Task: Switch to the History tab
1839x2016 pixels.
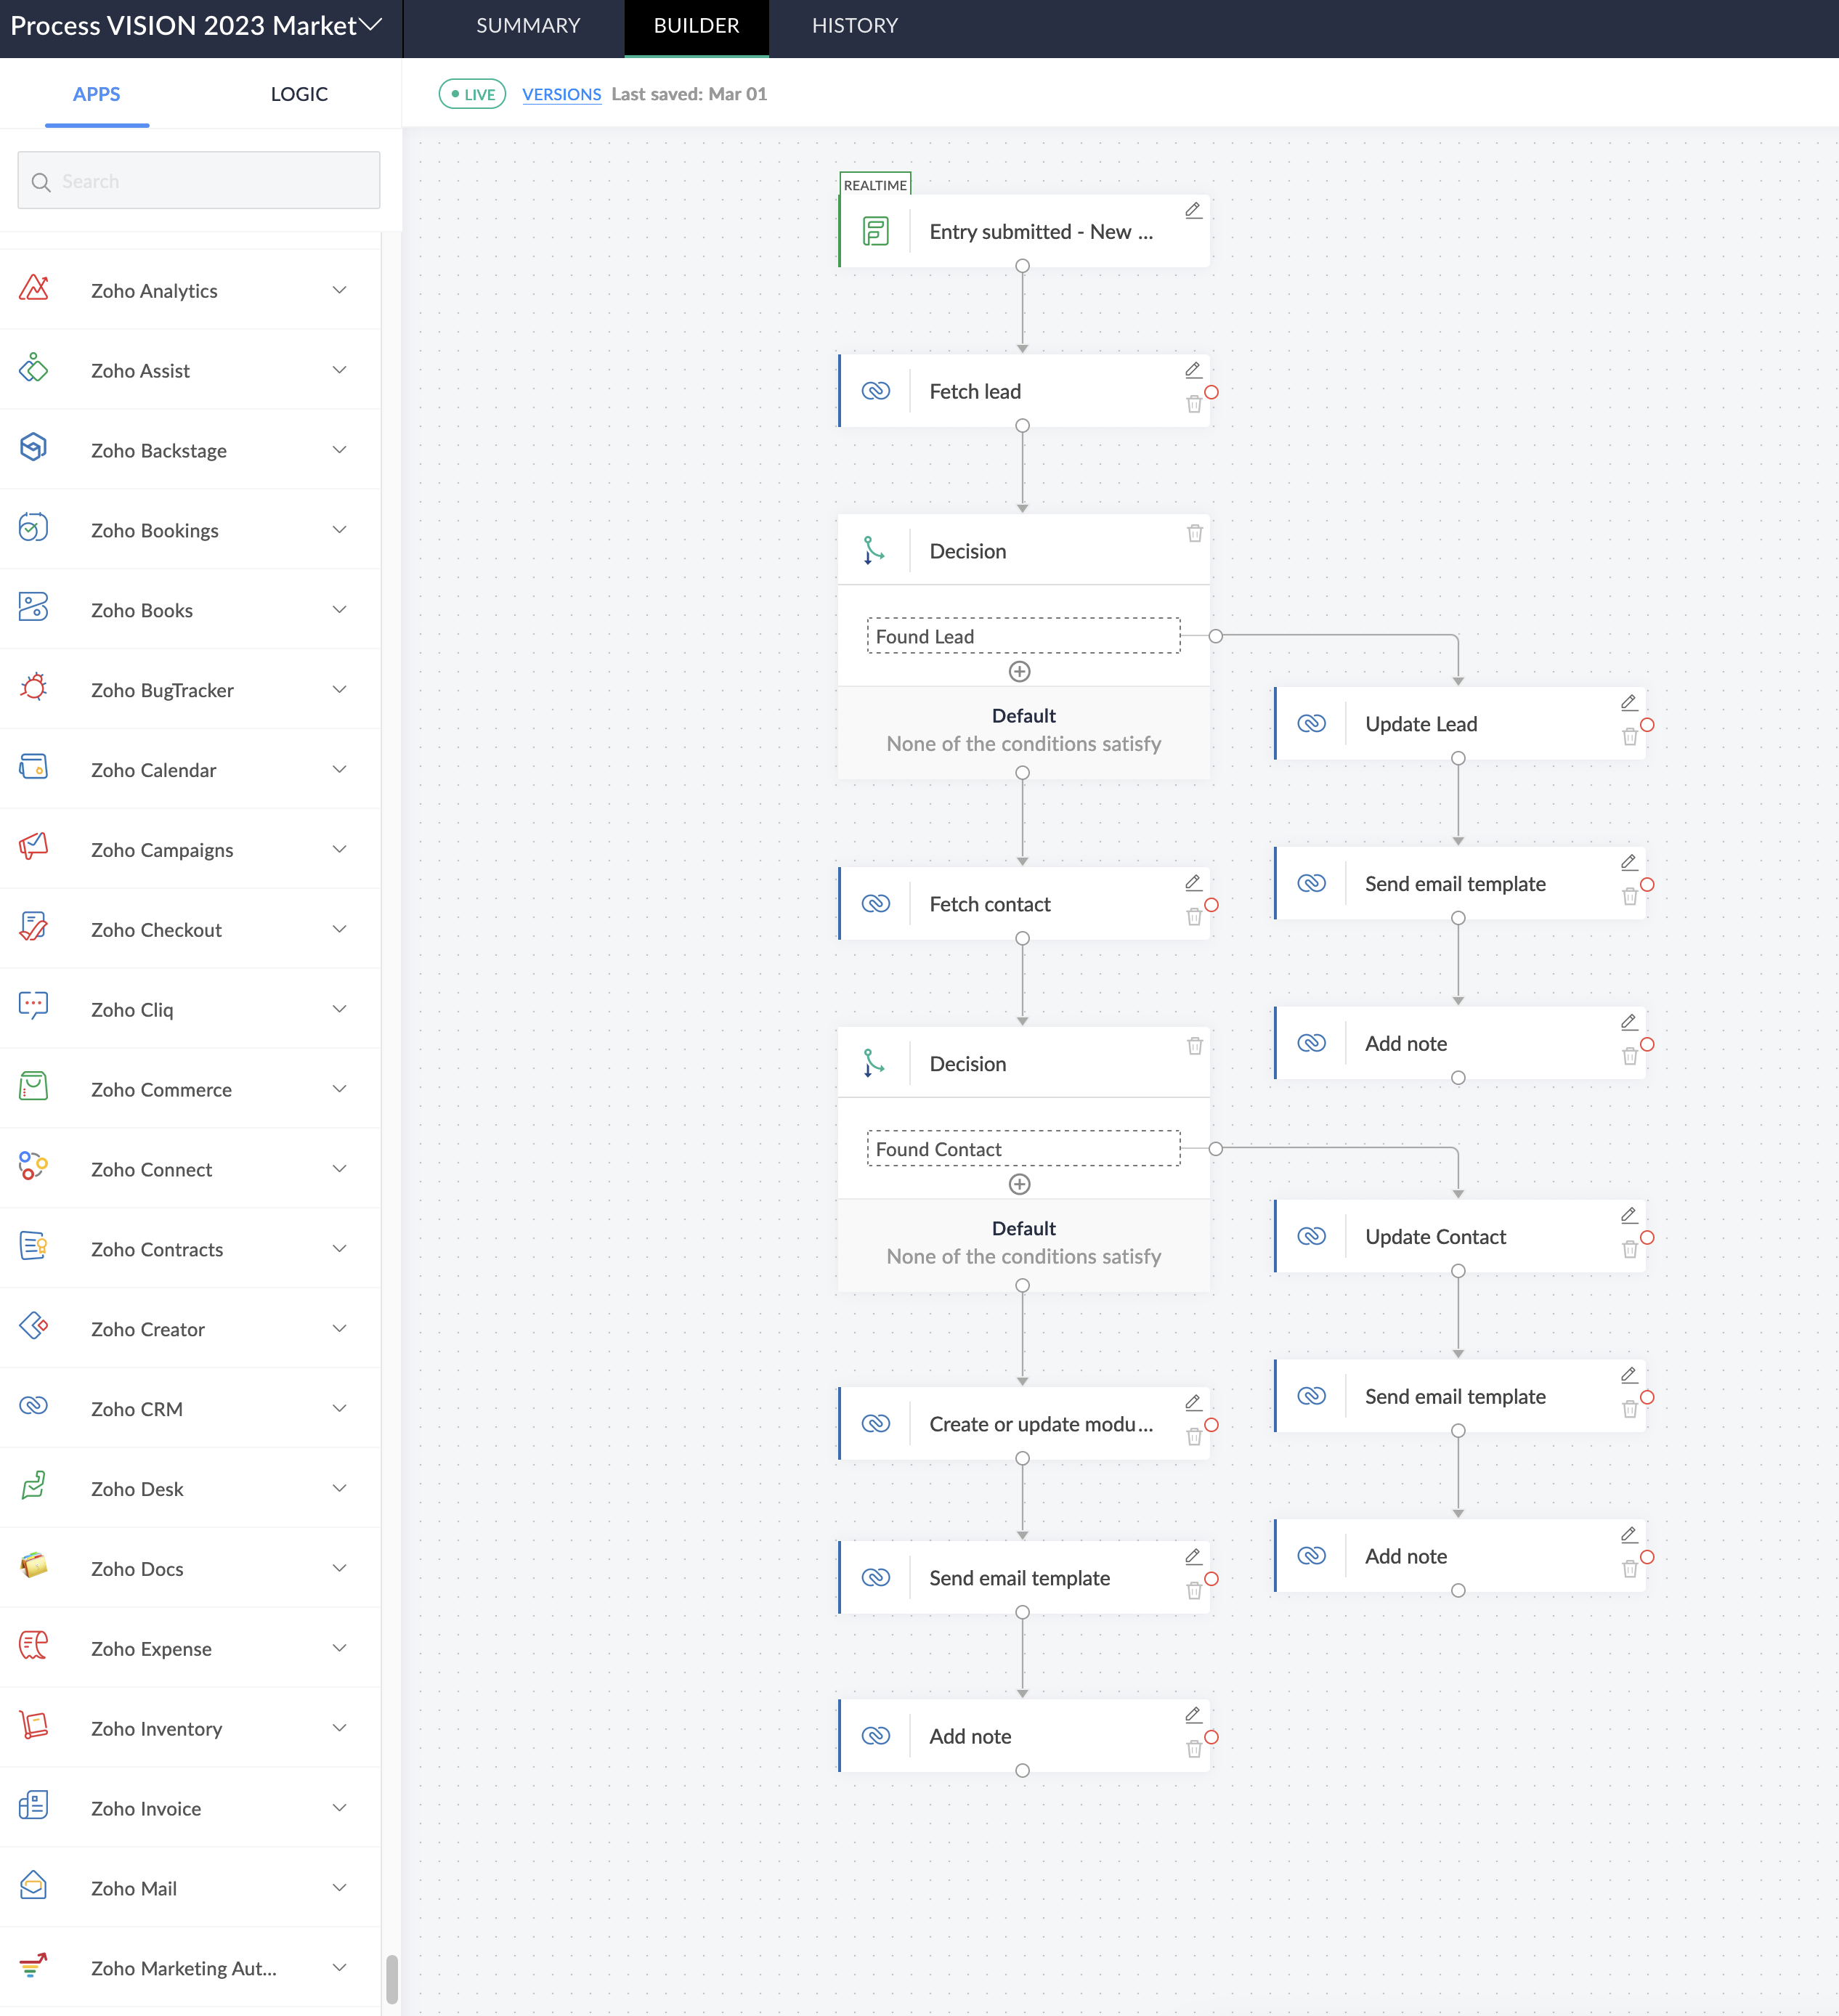Action: [854, 26]
